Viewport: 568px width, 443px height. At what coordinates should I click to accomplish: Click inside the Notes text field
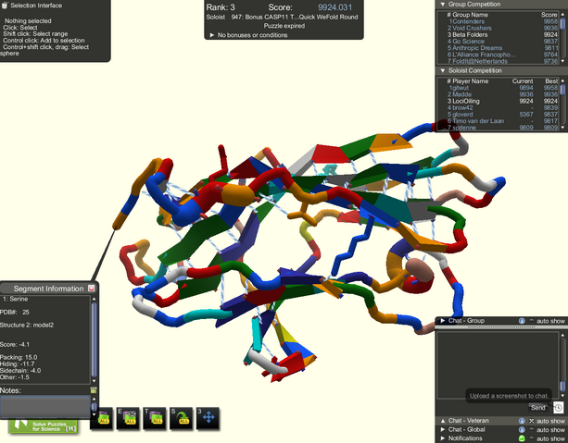point(44,406)
